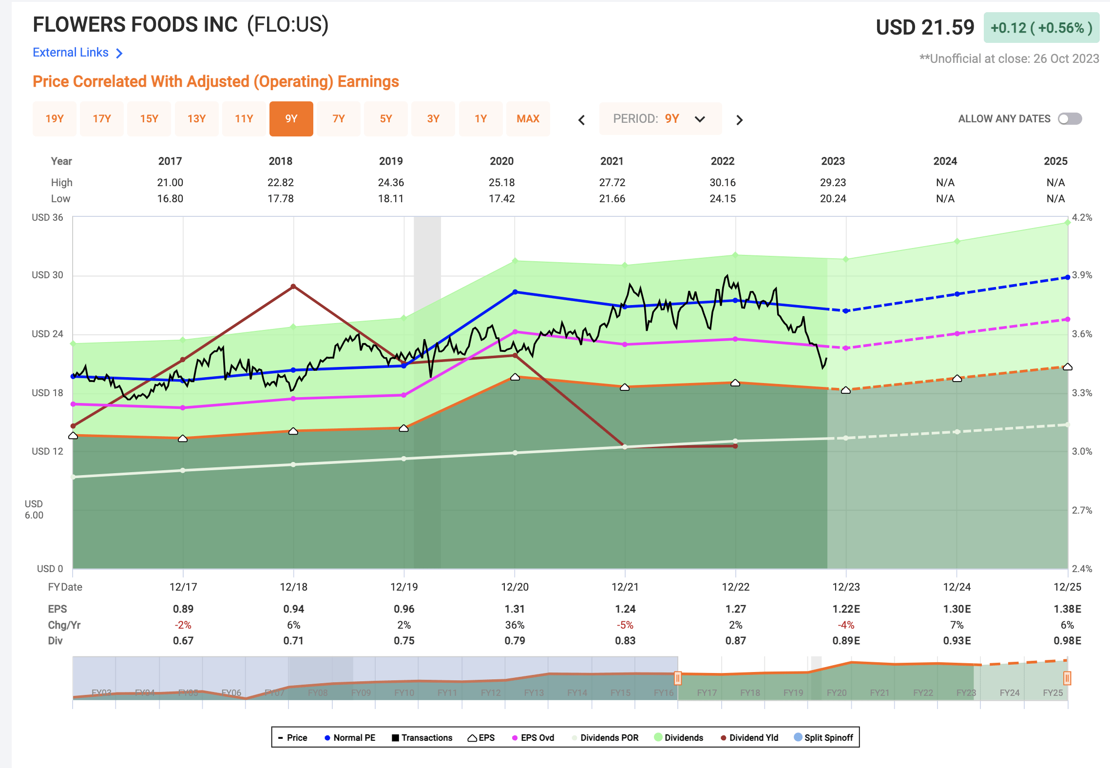The height and width of the screenshot is (768, 1110).
Task: Click the 12/17 dividend yield point
Action: (x=183, y=360)
